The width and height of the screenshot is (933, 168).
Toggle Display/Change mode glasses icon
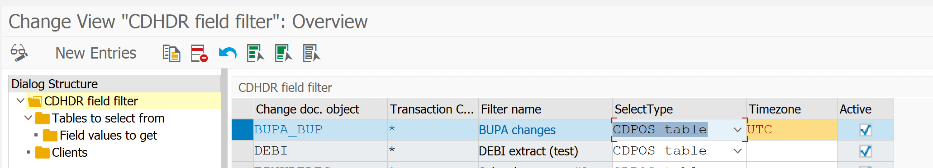[x=19, y=53]
